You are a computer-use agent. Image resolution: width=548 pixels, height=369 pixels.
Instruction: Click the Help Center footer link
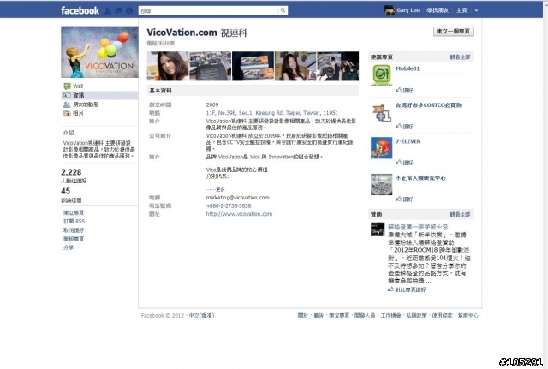tap(468, 315)
